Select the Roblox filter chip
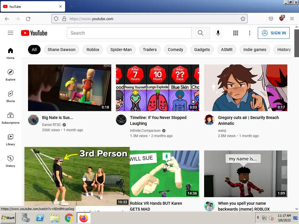The width and height of the screenshot is (299, 224). 93,50
